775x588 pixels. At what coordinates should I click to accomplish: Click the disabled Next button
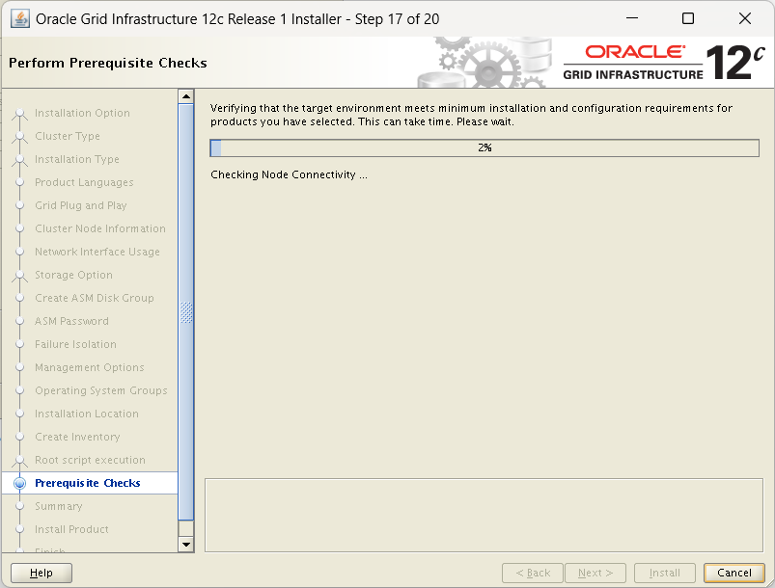point(595,573)
